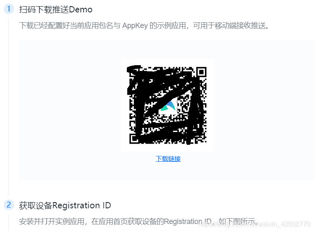This screenshot has width=314, height=231.
Task: Click the step 1 number circle
Action: pos(9,9)
